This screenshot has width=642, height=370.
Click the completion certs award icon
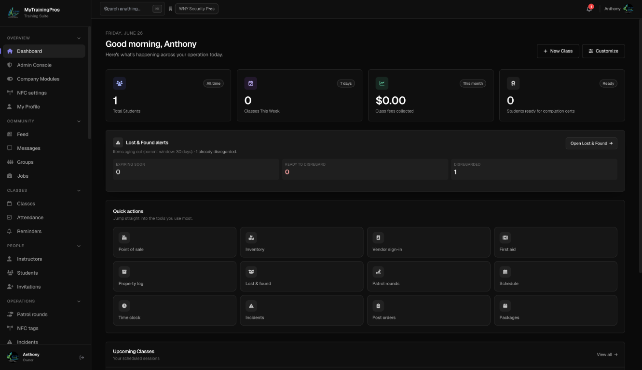click(513, 83)
